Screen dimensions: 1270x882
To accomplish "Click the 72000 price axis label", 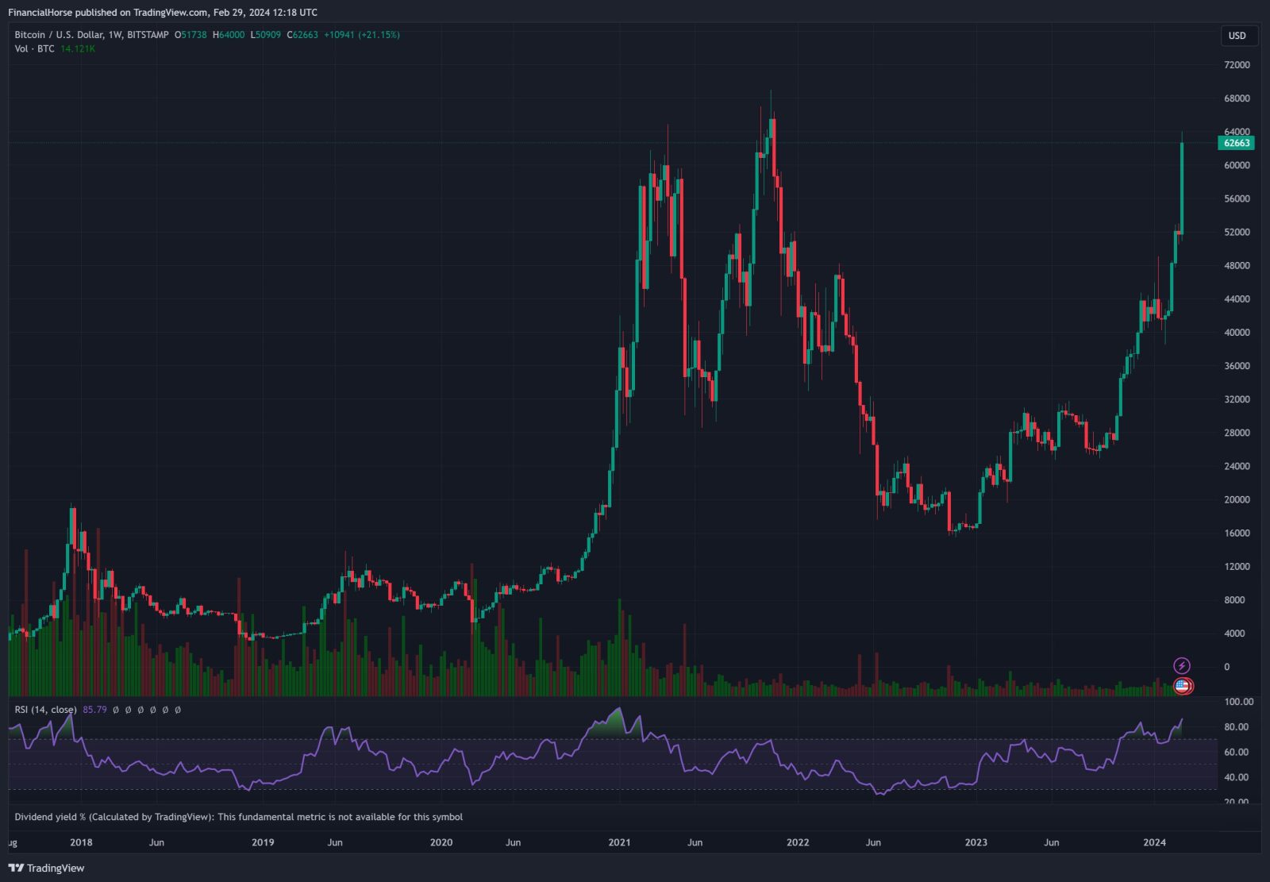I will pyautogui.click(x=1237, y=65).
